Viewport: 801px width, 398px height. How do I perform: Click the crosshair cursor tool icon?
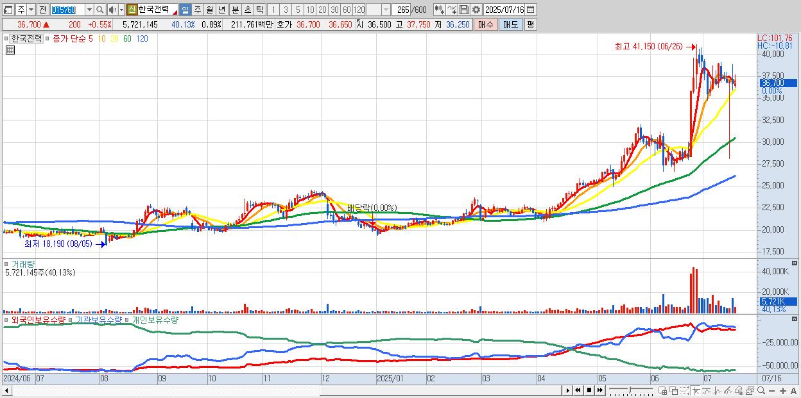(x=696, y=391)
